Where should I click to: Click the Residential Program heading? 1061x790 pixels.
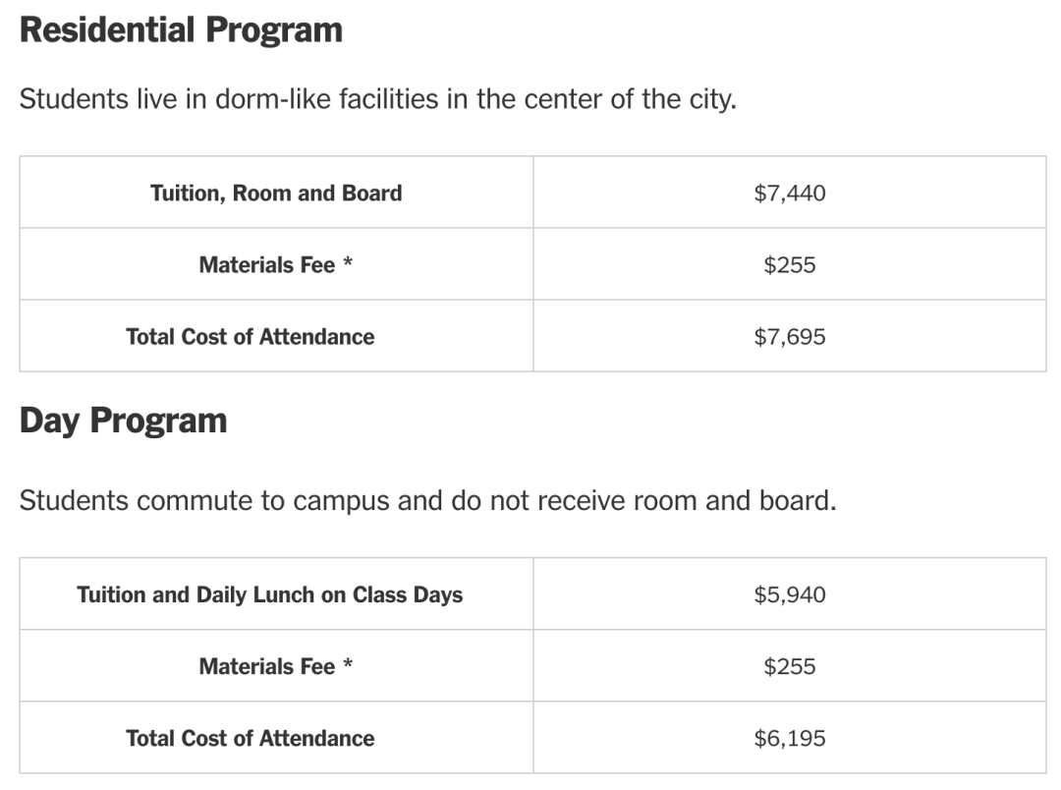point(181,29)
